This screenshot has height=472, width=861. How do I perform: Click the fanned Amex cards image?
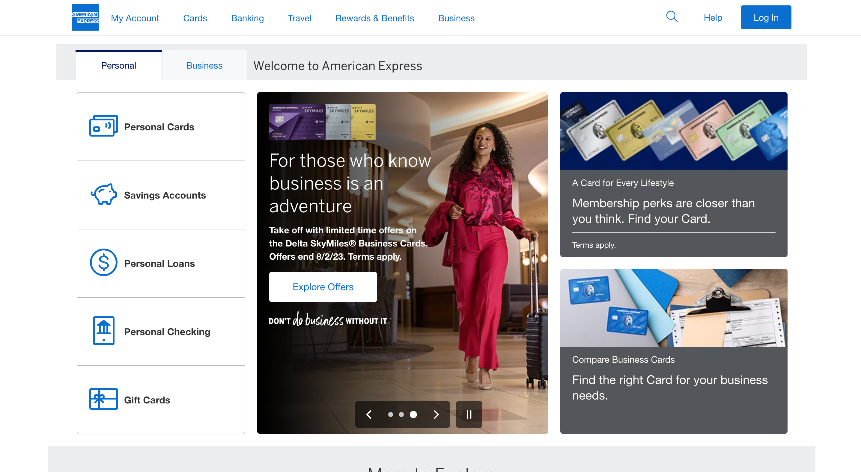click(x=674, y=131)
